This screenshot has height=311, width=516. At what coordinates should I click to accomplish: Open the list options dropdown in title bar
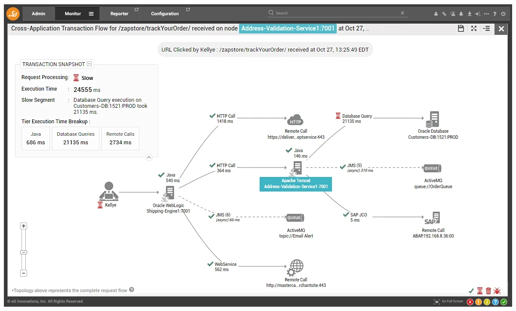(487, 28)
